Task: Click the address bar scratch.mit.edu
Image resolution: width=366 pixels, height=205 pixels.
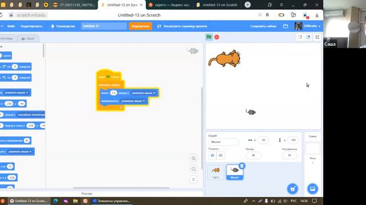Action: (x=31, y=15)
